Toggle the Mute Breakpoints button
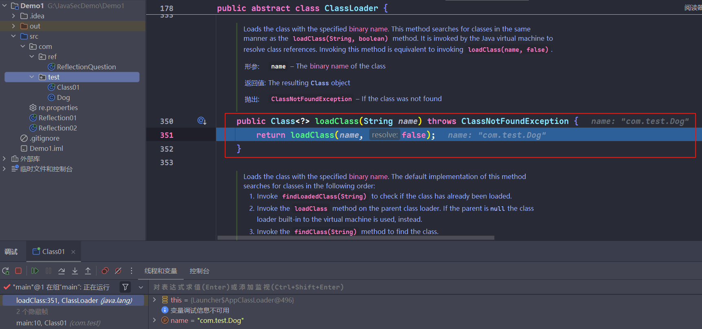The height and width of the screenshot is (329, 702). point(118,271)
